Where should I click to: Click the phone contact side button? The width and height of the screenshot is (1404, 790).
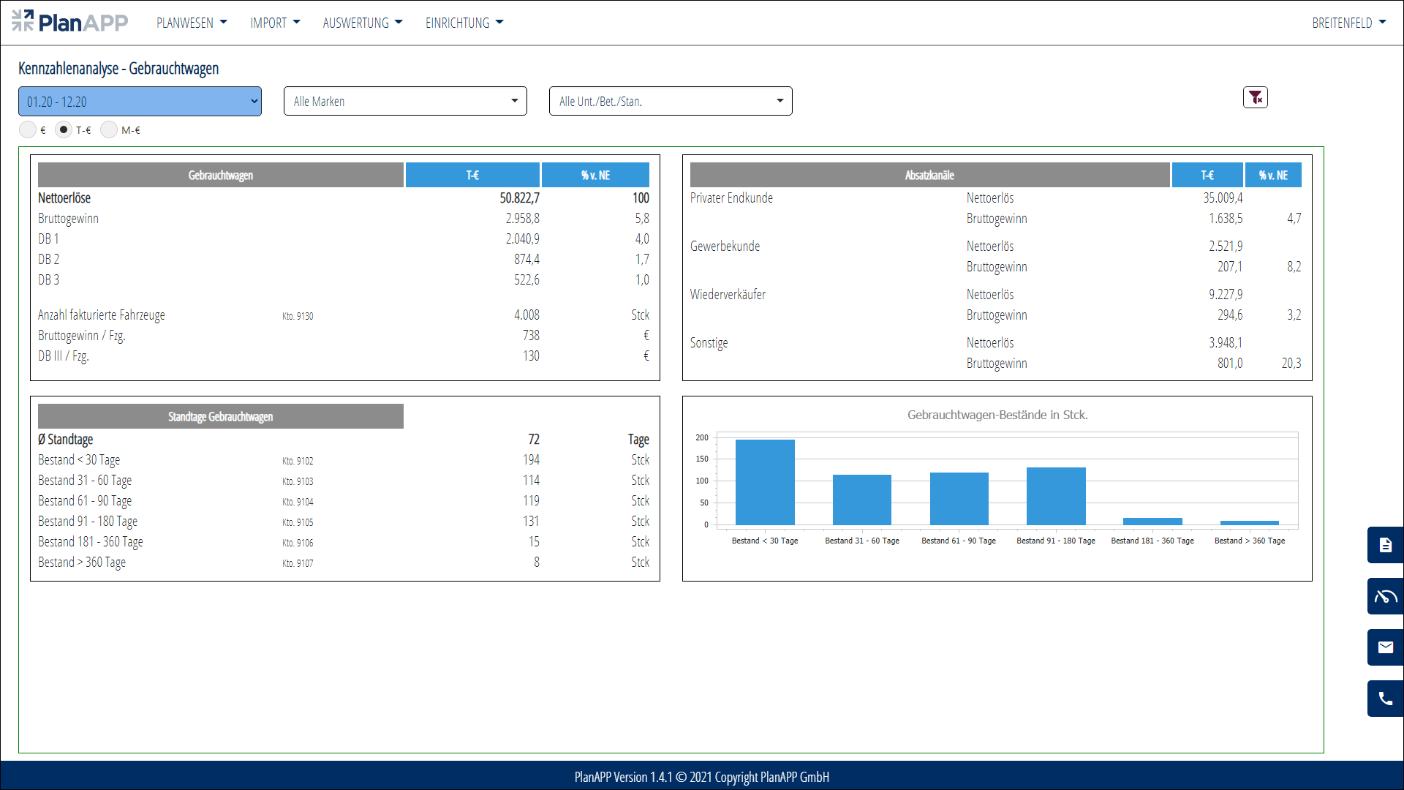click(1385, 699)
